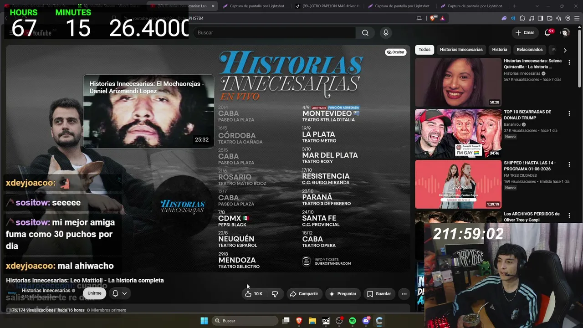Click the Preguntar ask button

[x=343, y=294]
